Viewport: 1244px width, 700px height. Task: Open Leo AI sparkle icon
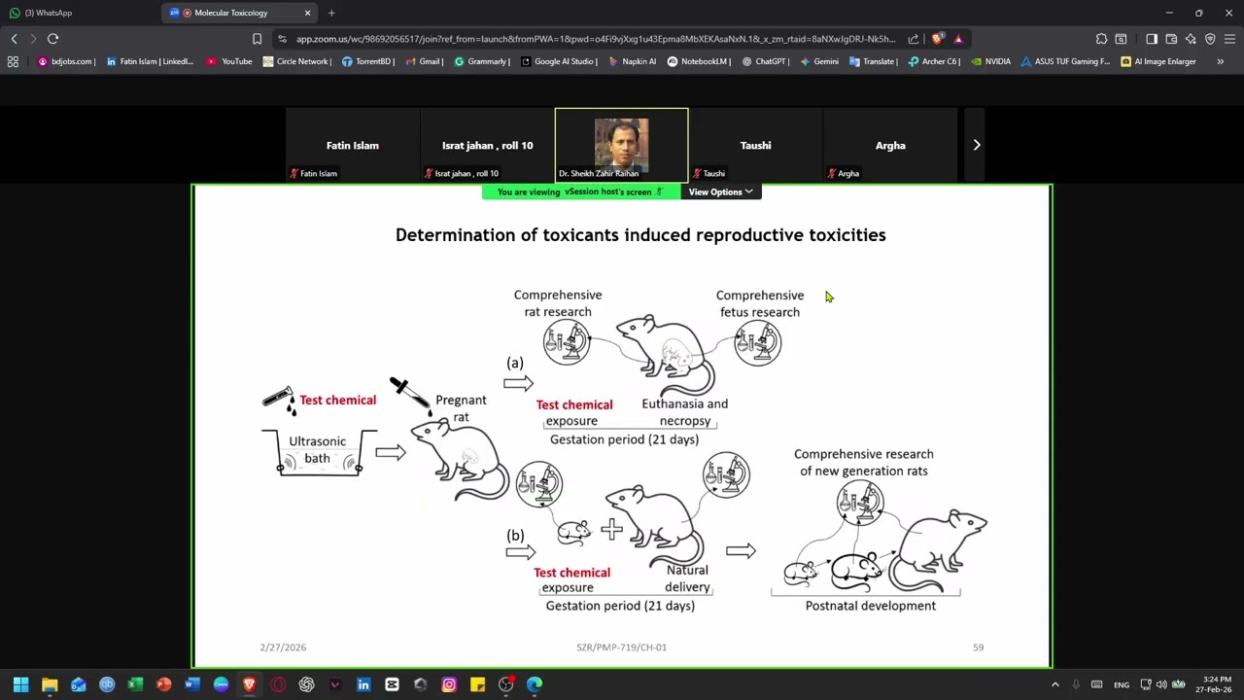[1191, 39]
